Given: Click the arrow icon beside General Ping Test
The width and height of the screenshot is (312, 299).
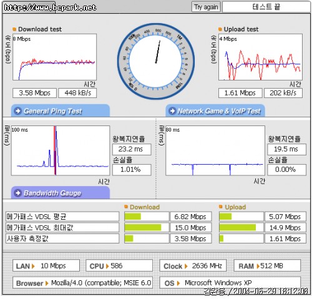Looking at the screenshot, I should pos(18,110).
